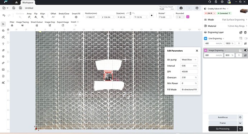Undo the last action
The width and height of the screenshot is (248, 134).
[x=4, y=15]
